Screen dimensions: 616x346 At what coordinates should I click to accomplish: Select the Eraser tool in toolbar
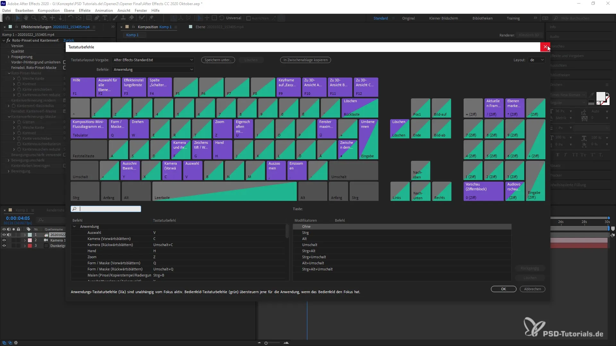tap(131, 18)
